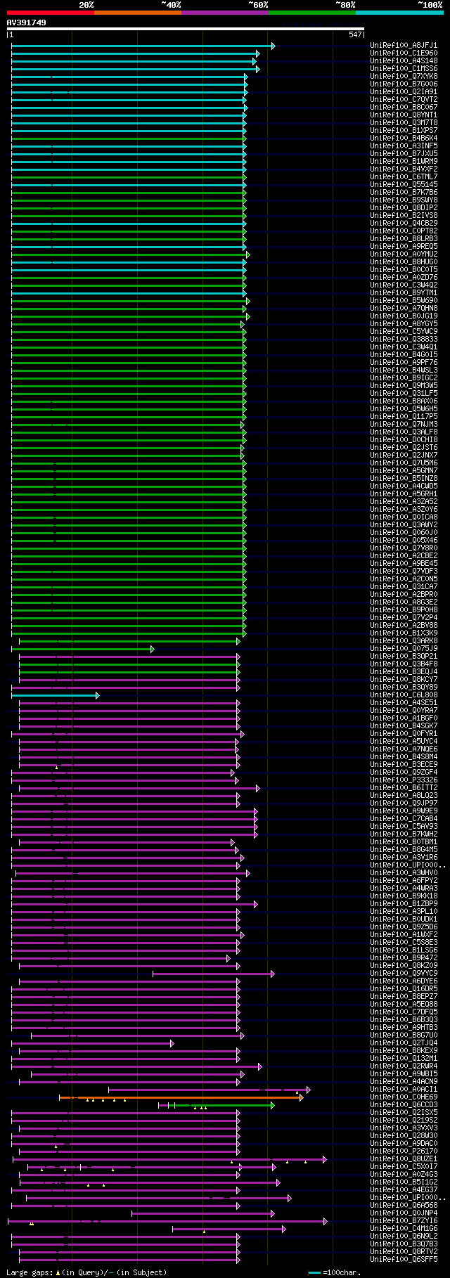Select the UniRef100_C4M1G6 label
Image resolution: width=450 pixels, height=1278 pixels.
click(404, 1228)
